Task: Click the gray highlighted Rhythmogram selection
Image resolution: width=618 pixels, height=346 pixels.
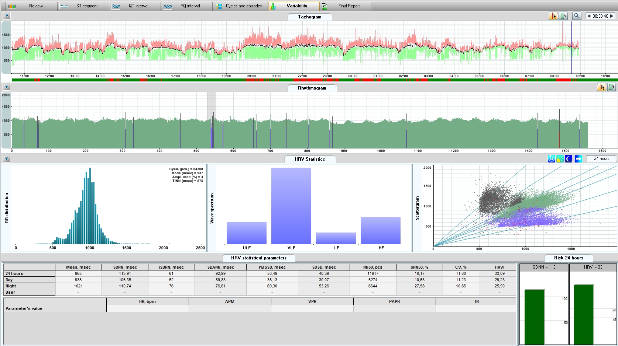Action: [x=212, y=120]
